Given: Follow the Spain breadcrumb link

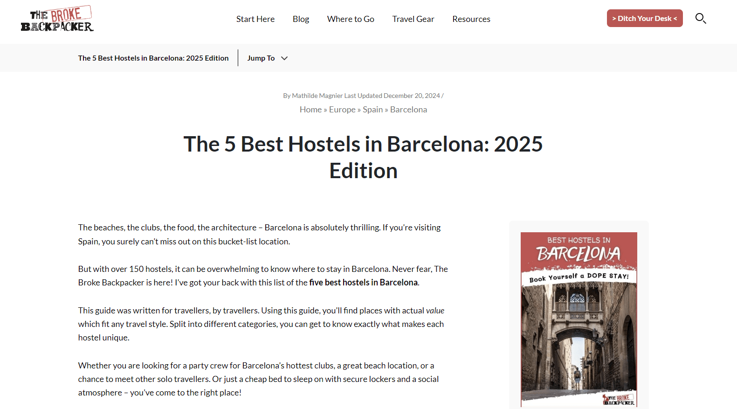Looking at the screenshot, I should 372,110.
